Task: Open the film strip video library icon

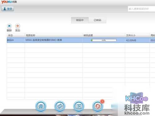Action: (60, 106)
